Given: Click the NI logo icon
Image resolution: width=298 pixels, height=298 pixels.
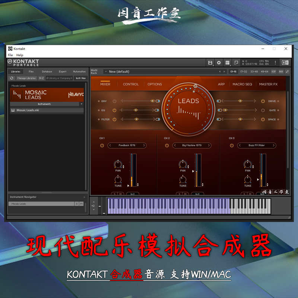Looking at the screenshot, I should [285, 63].
